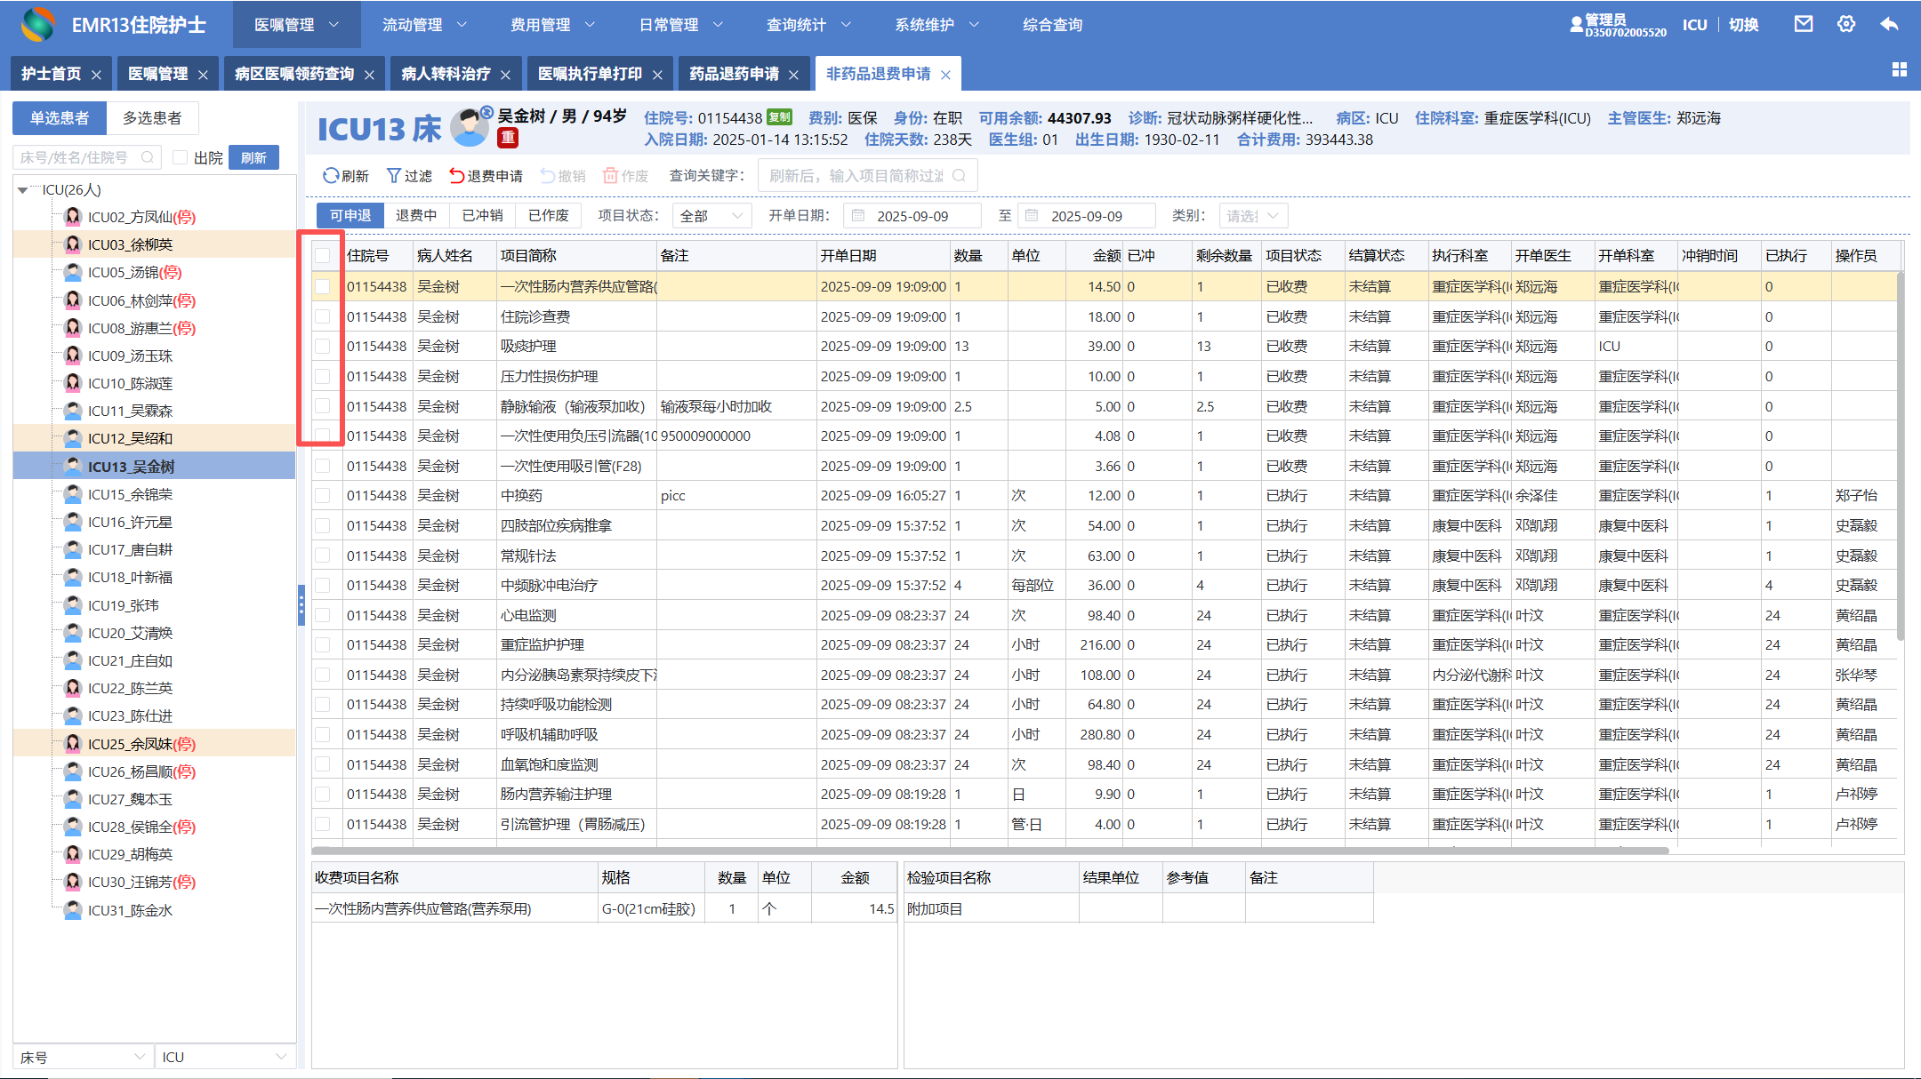
Task: Select the 多选患者 button
Action: coord(152,118)
